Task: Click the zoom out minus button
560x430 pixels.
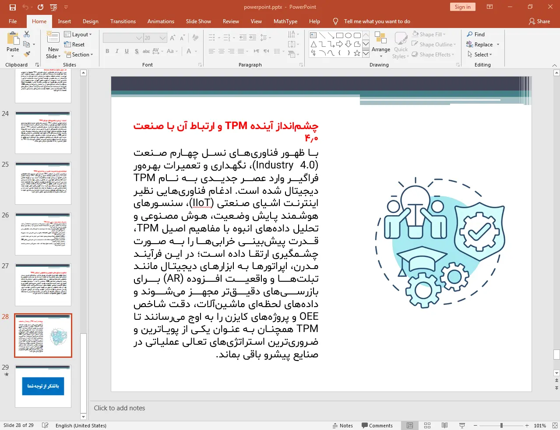Action: (475, 425)
